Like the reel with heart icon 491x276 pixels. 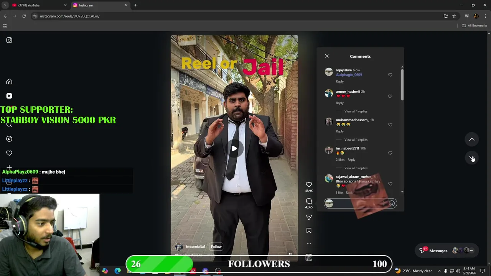tap(309, 184)
